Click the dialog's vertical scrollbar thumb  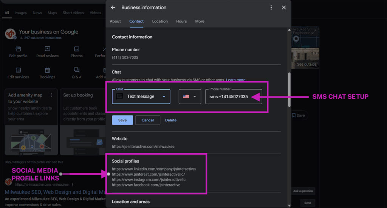pos(289,90)
